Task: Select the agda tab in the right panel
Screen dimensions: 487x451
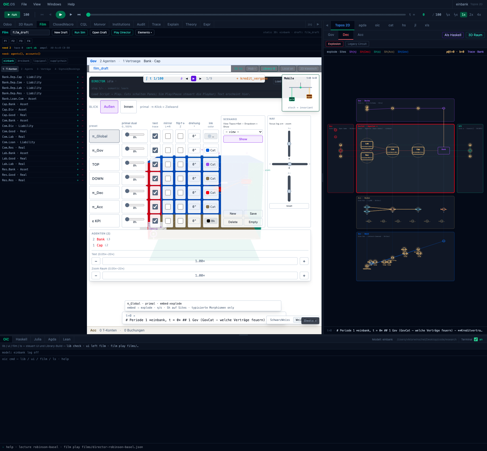Action: pos(362,25)
